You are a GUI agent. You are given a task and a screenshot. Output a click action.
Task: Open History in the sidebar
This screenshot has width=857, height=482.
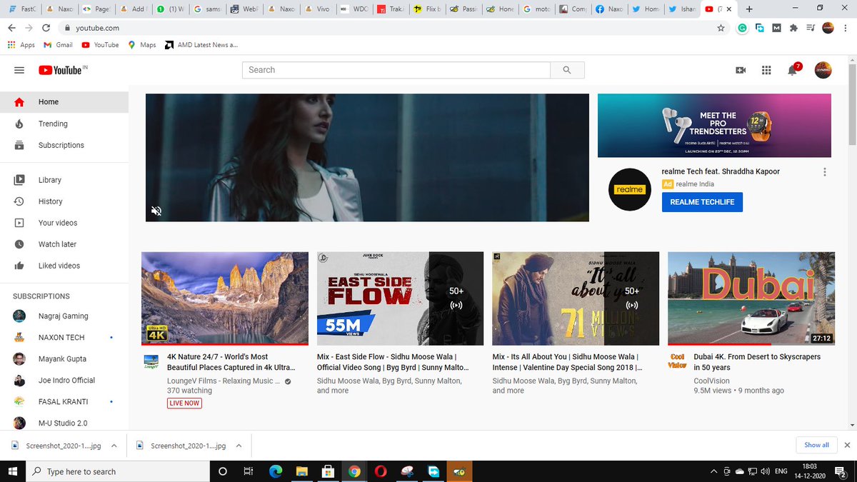[64, 201]
